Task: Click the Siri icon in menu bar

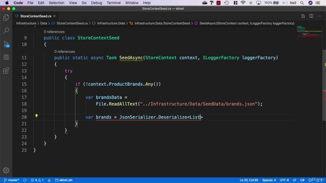Action: pos(310,3)
